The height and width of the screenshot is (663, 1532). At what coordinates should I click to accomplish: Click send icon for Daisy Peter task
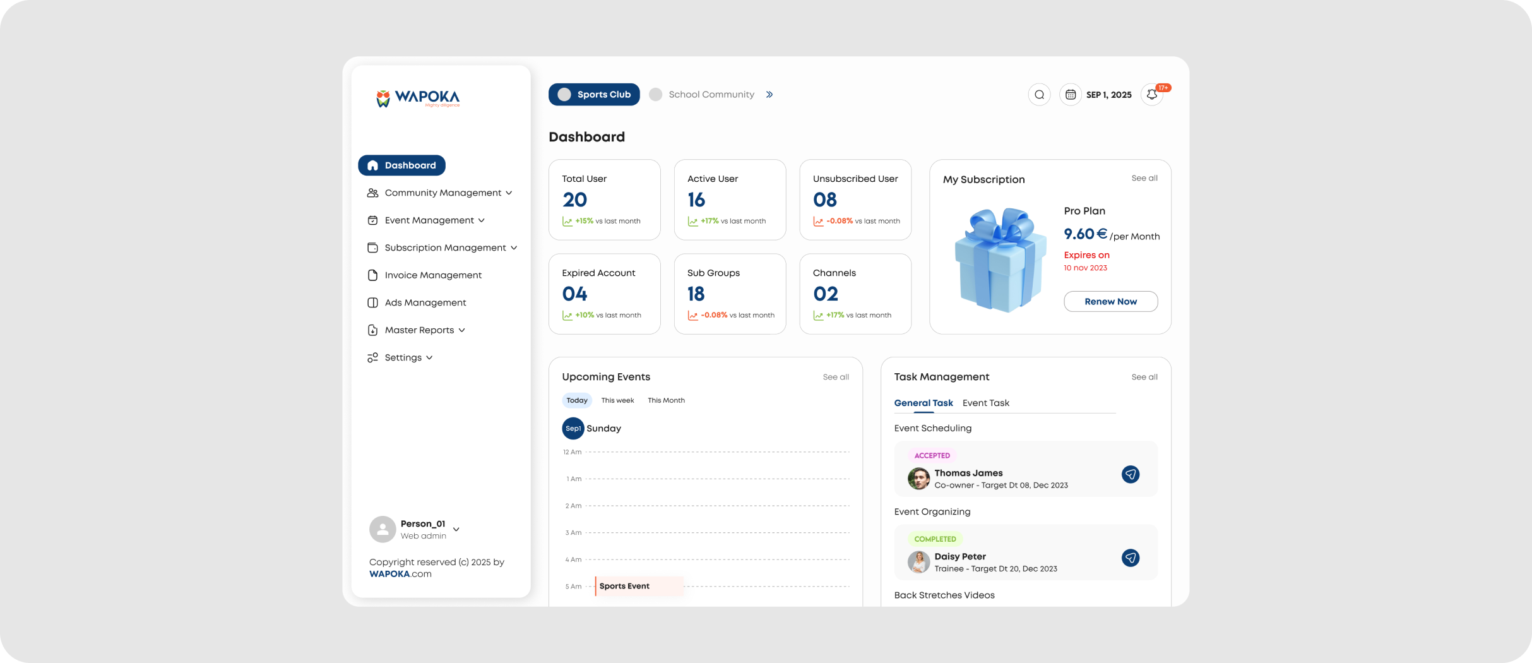click(x=1130, y=558)
